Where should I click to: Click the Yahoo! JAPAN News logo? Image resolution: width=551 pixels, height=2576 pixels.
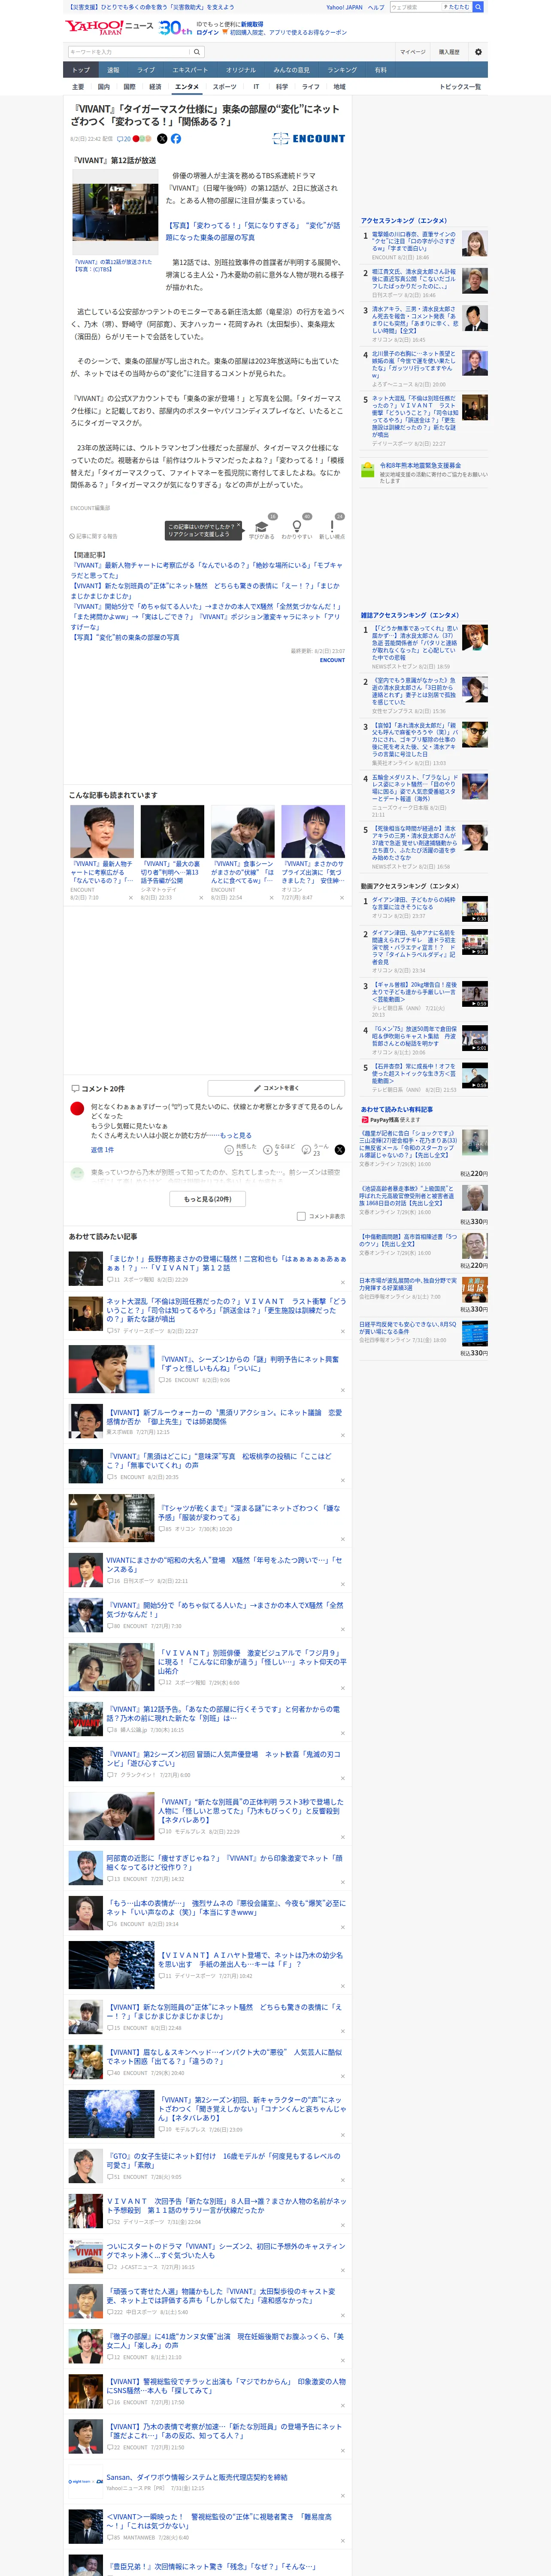pos(110,27)
